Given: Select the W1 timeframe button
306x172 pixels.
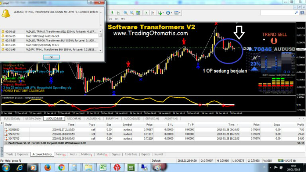Looking at the screenshot, I should click(117, 19).
